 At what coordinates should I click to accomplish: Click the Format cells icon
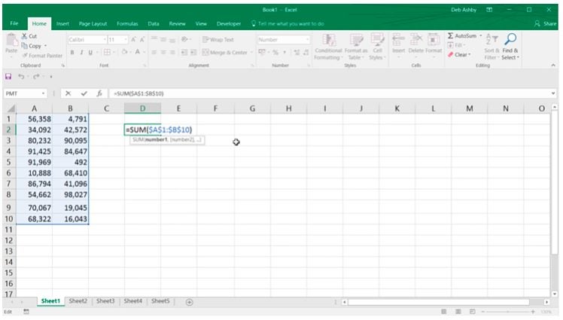point(434,39)
